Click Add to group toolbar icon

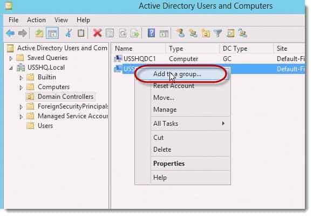(x=243, y=33)
